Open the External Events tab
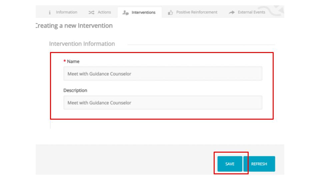 (251, 12)
